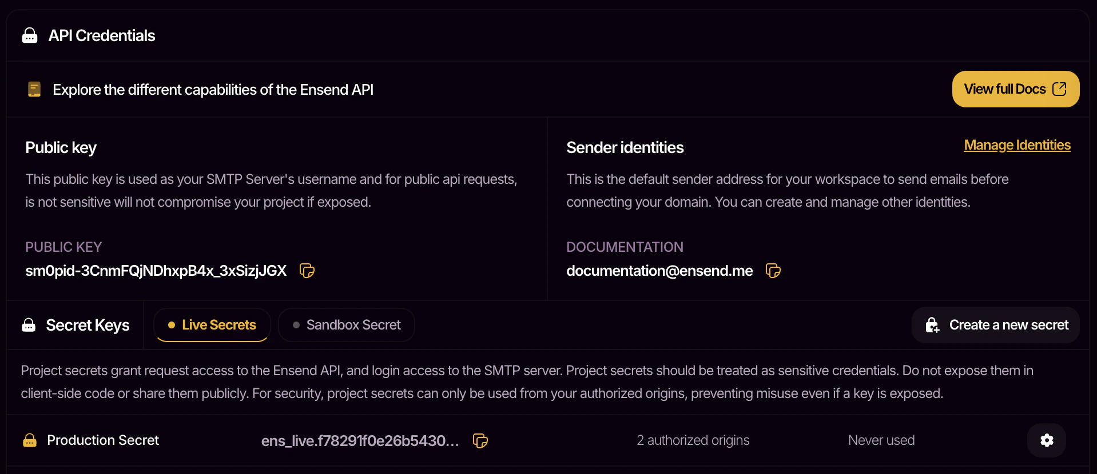The width and height of the screenshot is (1097, 474).
Task: Click the truncated ens_live.f78291f0e26b5430… secret
Action: pyautogui.click(x=360, y=441)
